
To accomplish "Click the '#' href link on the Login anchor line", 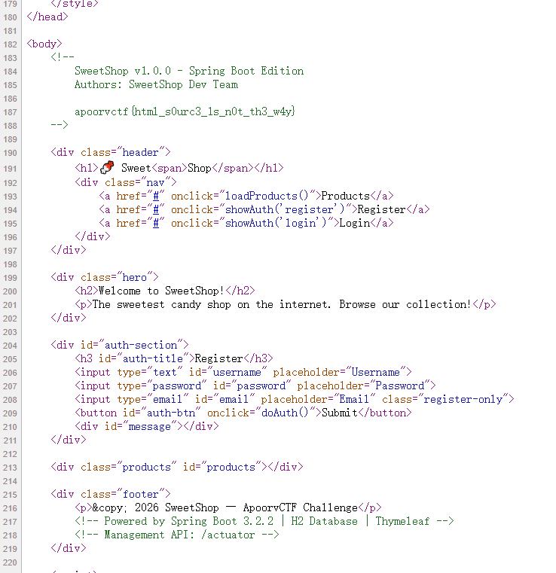I will coord(156,223).
